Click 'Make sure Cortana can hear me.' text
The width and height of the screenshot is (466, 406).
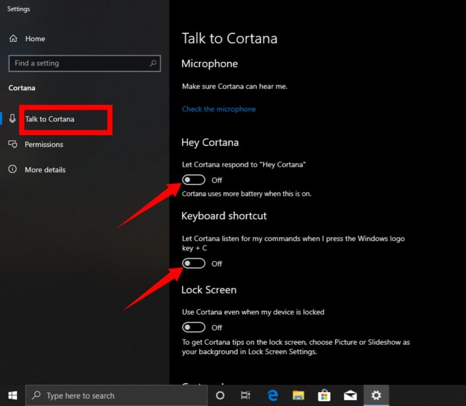235,87
